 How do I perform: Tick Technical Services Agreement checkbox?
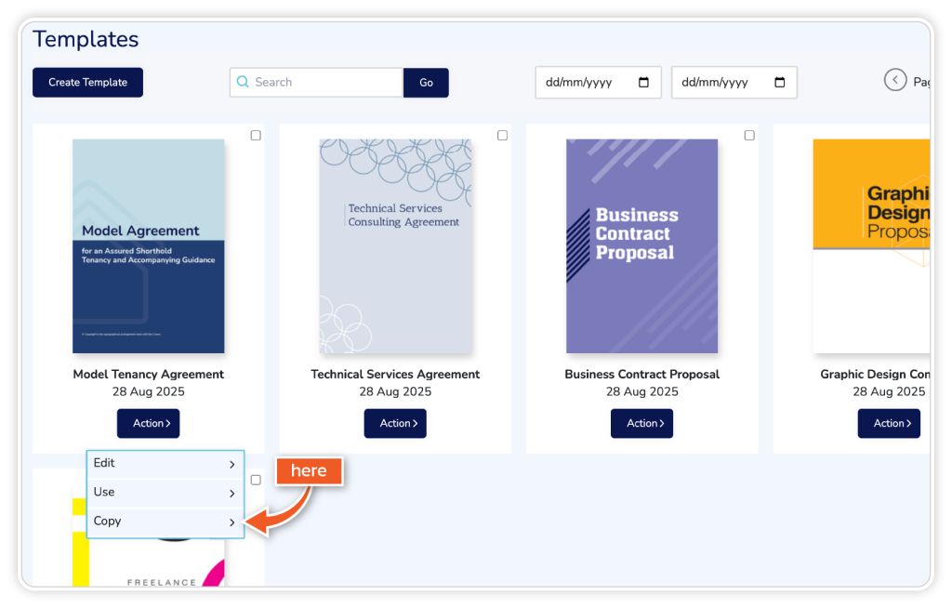502,136
